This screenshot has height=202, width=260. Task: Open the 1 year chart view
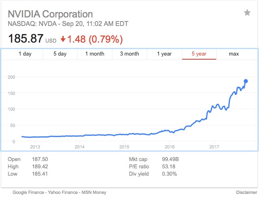(164, 54)
